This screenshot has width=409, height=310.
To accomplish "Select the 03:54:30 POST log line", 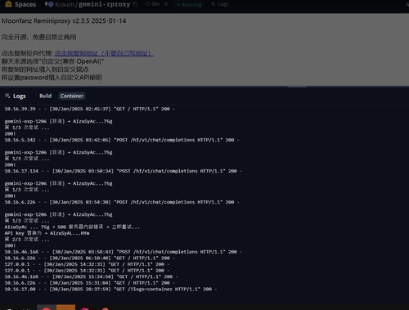I will click(122, 202).
